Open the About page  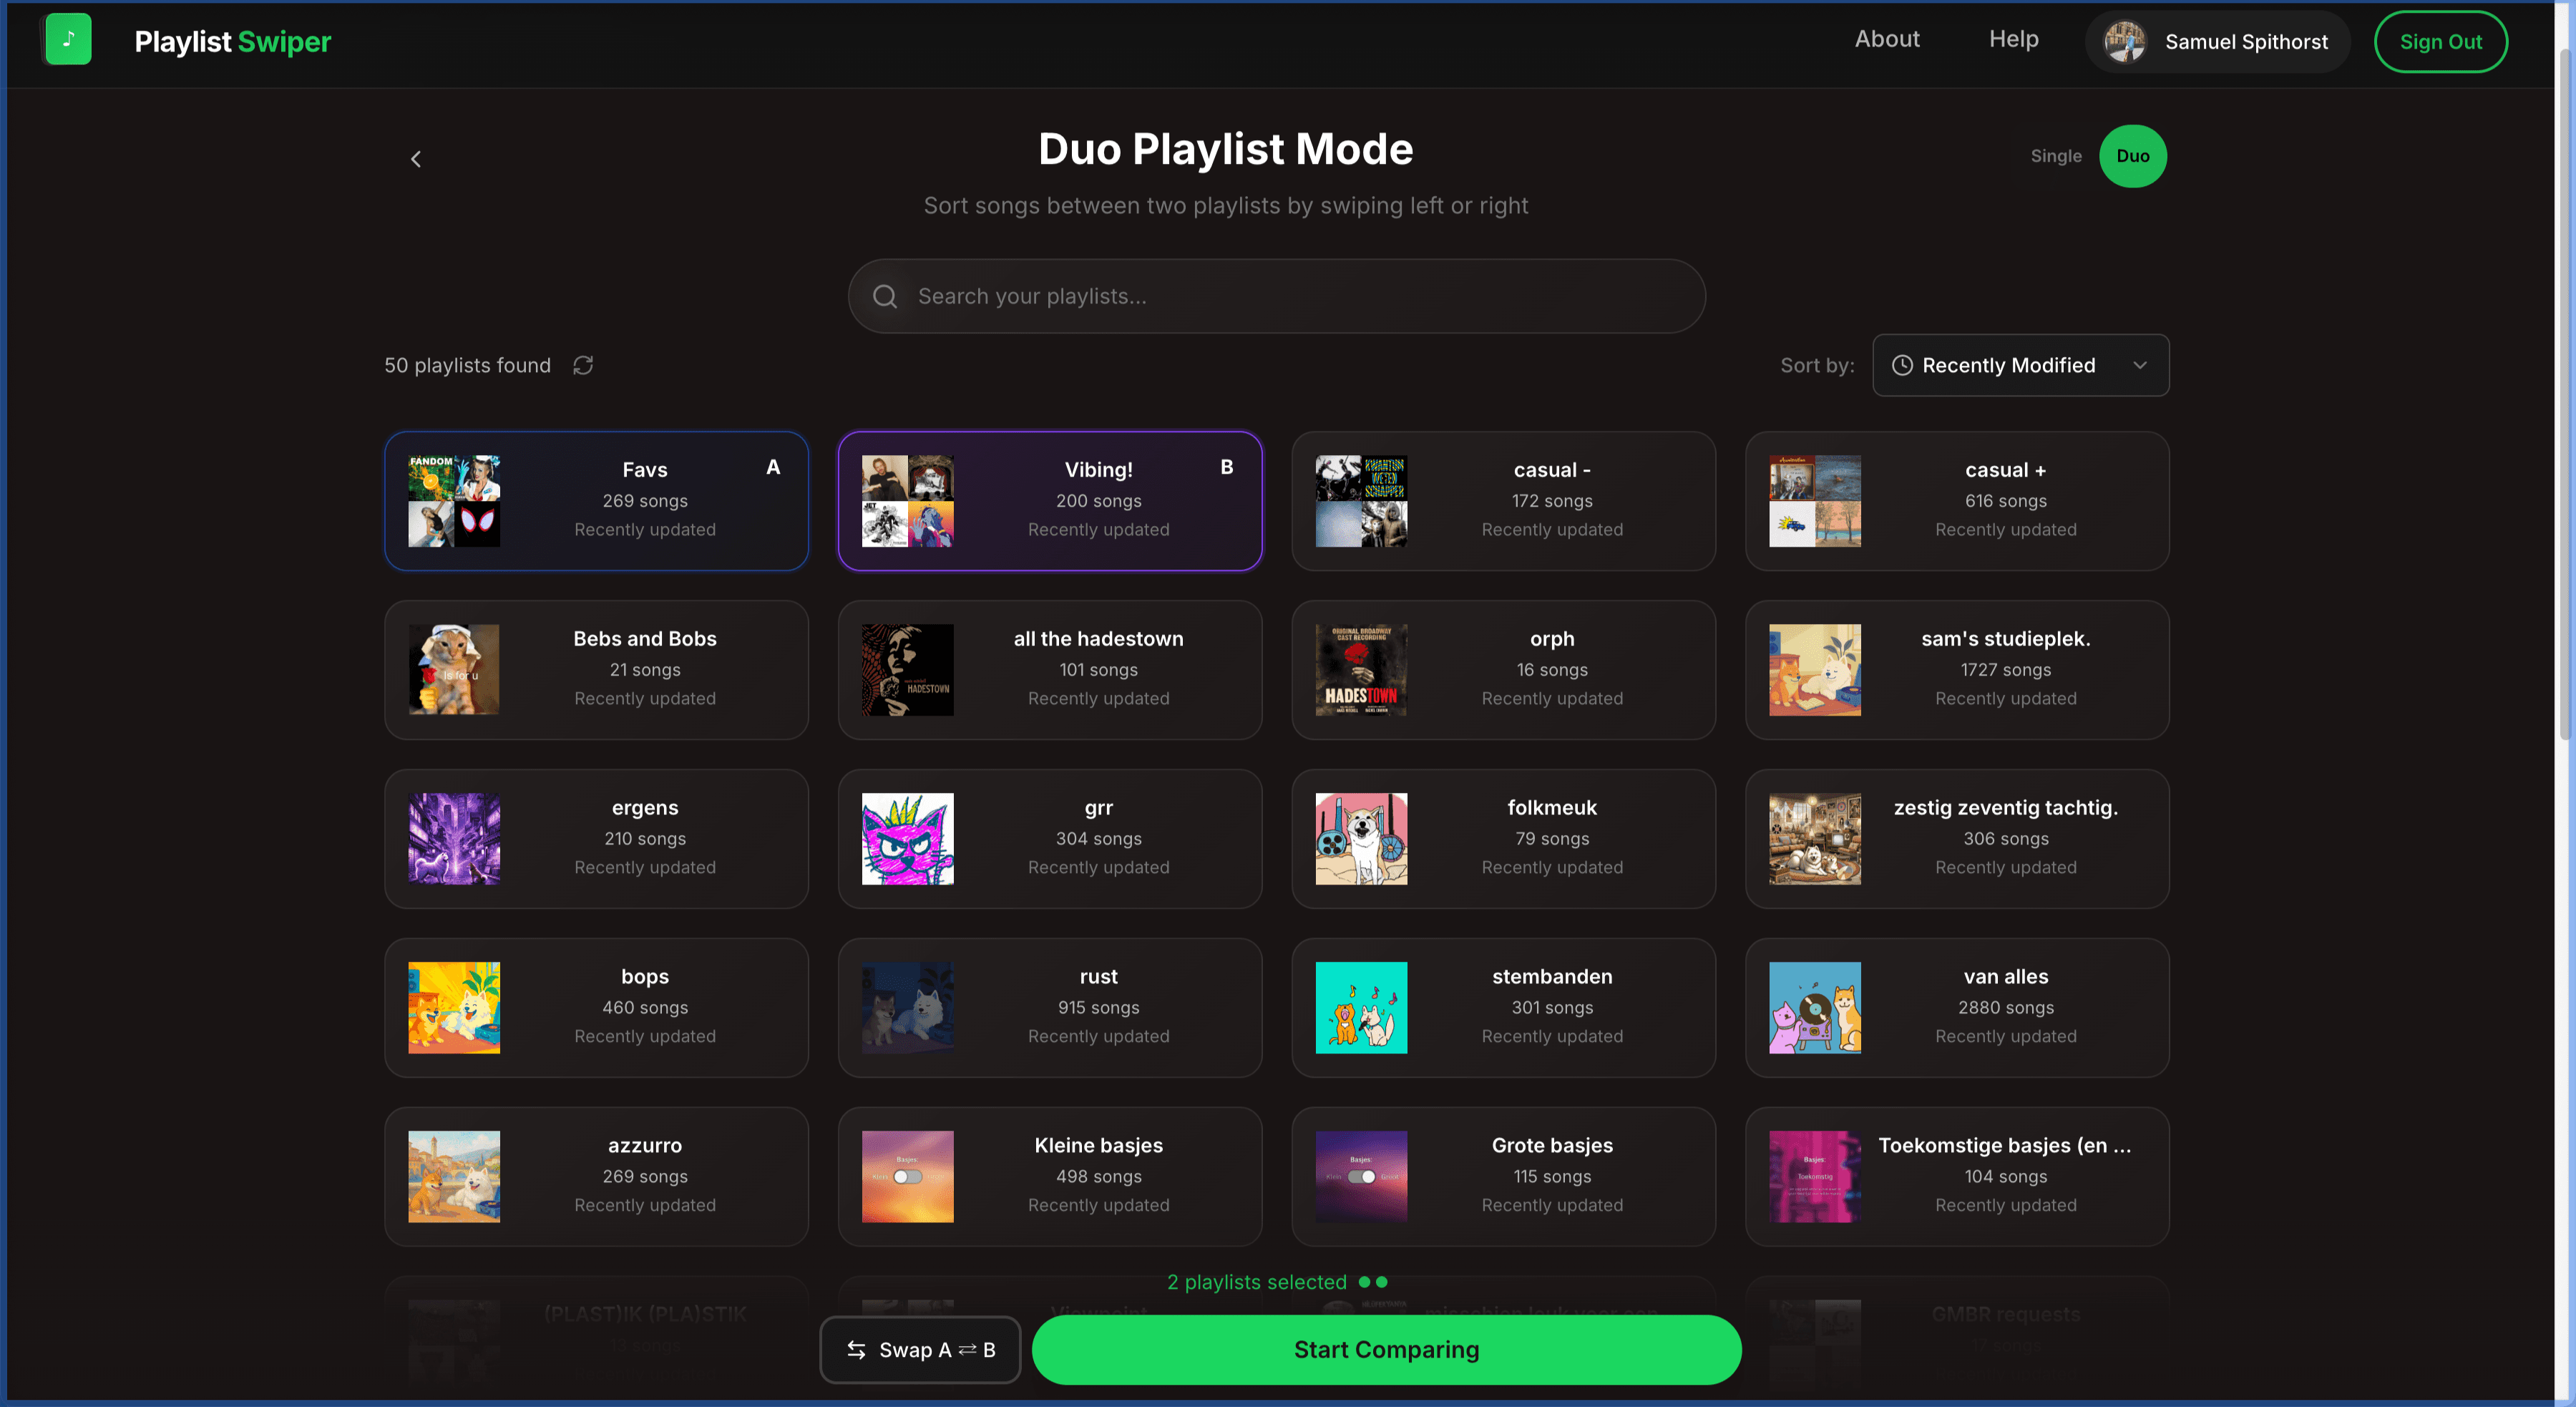(1887, 39)
